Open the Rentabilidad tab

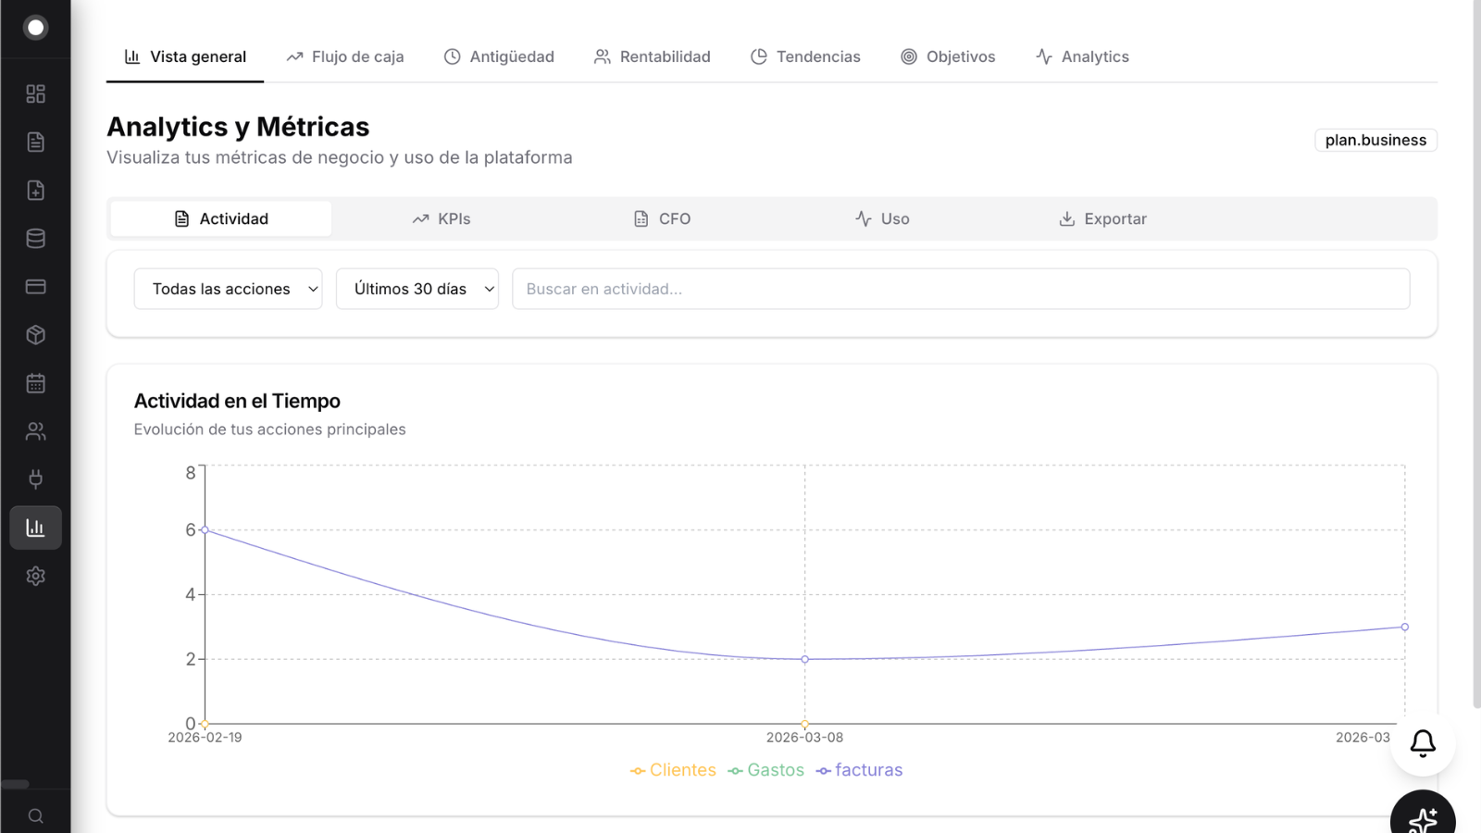[x=653, y=56]
